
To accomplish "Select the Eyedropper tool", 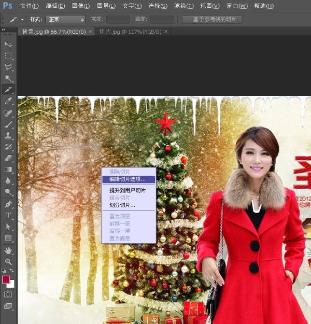I will click(8, 101).
